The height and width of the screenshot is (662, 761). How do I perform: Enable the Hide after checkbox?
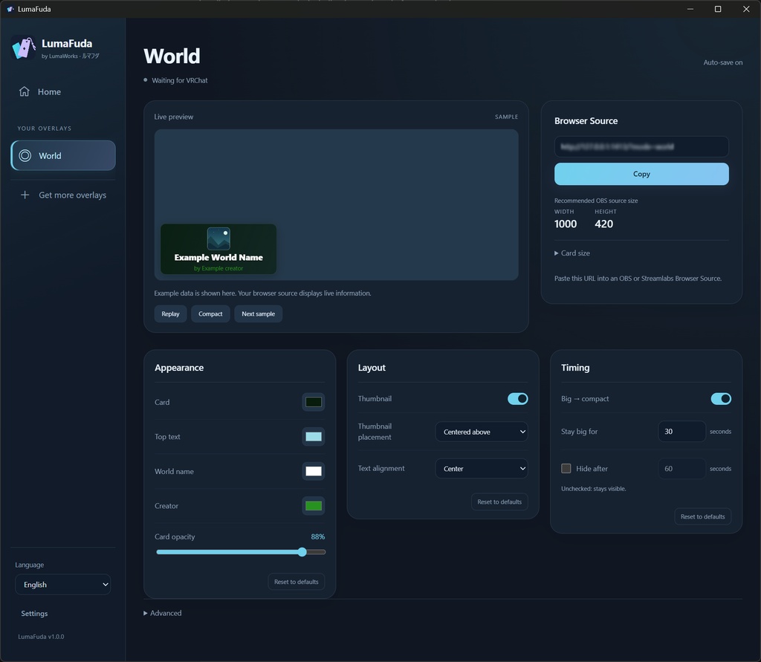click(566, 468)
